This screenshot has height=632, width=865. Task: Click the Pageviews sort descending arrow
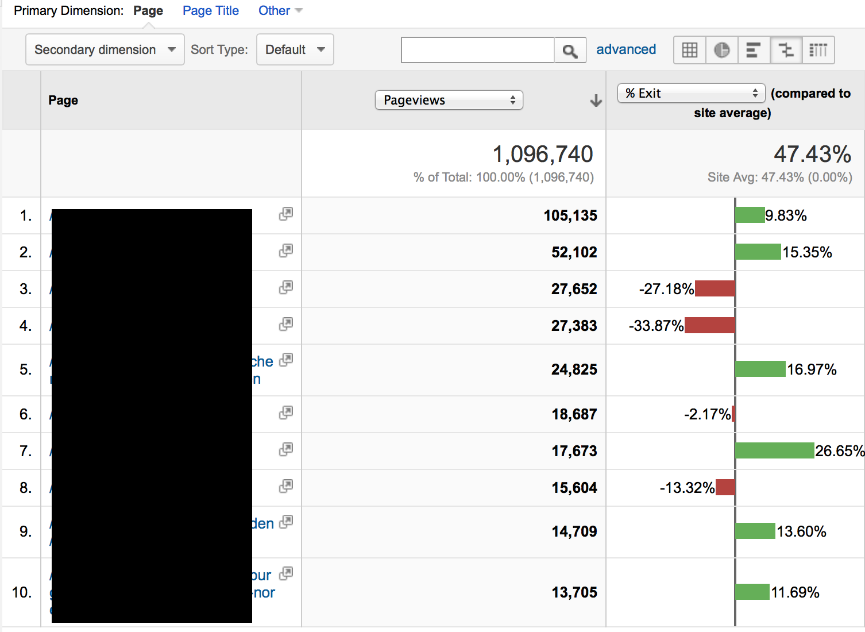(x=596, y=101)
